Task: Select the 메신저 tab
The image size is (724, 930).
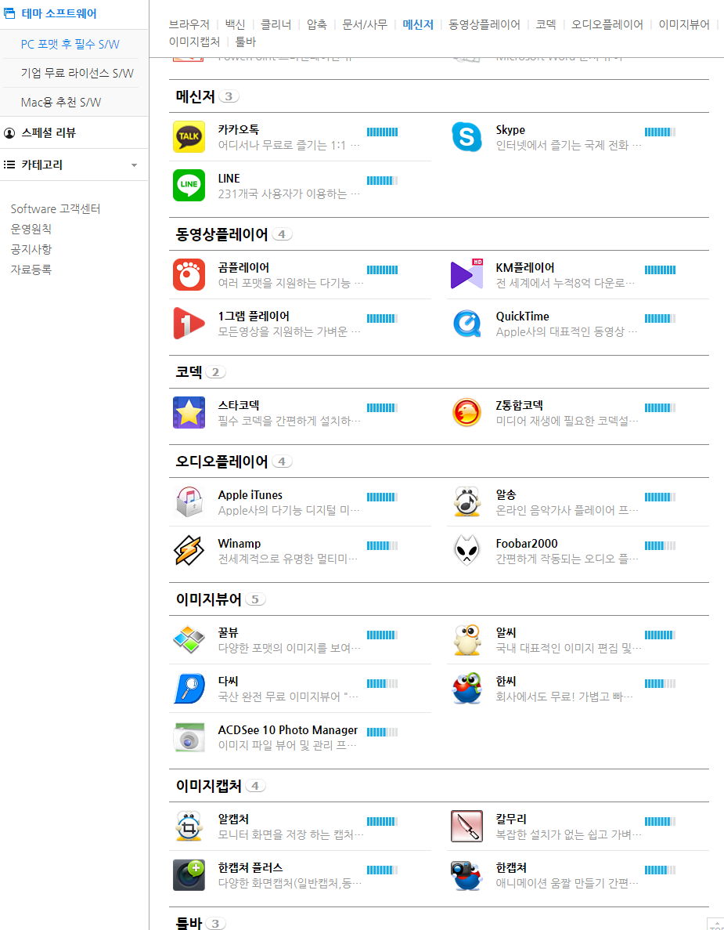Action: pos(418,24)
